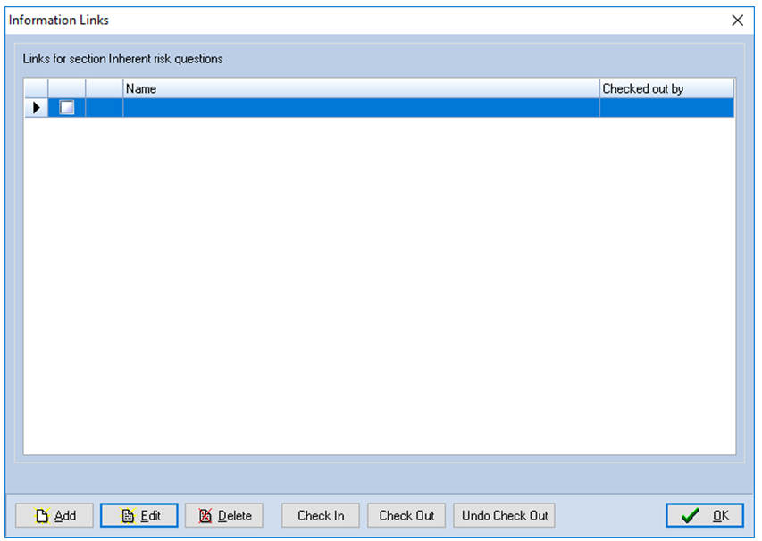Click the Name column header
The height and width of the screenshot is (541, 762).
(x=361, y=88)
